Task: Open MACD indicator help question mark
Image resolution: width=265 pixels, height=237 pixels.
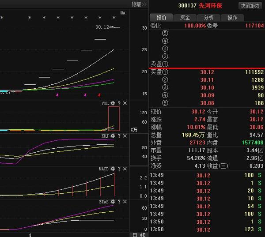Action: click(x=119, y=169)
